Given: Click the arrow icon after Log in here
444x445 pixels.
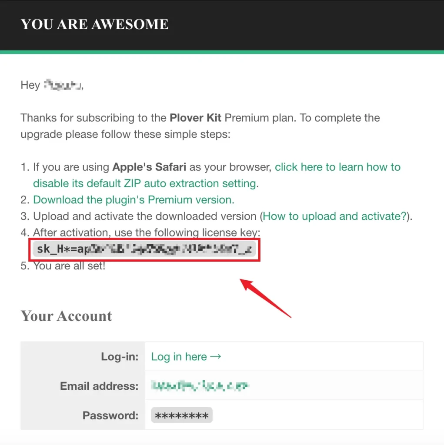Looking at the screenshot, I should click(216, 357).
